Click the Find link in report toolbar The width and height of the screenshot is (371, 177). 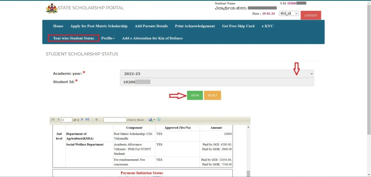130,120
